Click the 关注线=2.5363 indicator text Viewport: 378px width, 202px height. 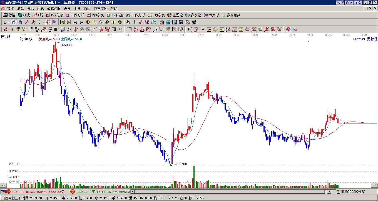[x=49, y=39]
